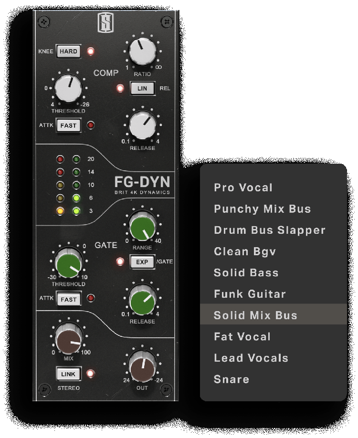Click the BRIT 4K DYNAMICS subtitle
The image size is (358, 438).
[142, 192]
